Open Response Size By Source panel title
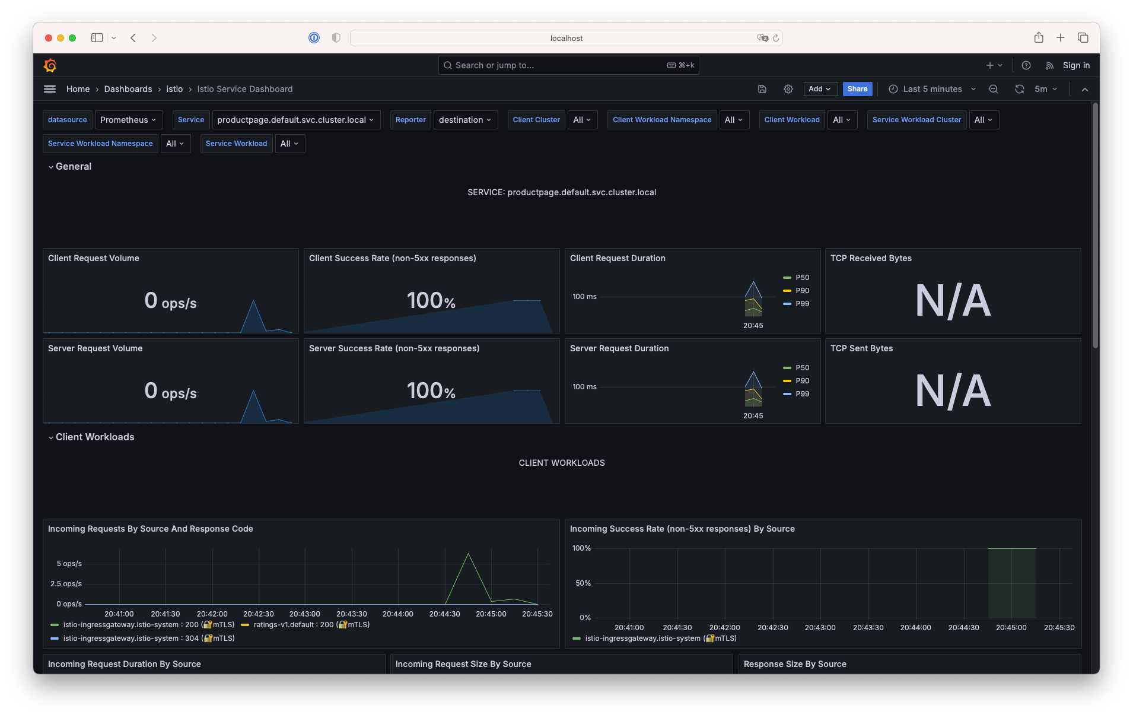Viewport: 1133px width, 718px height. point(795,664)
